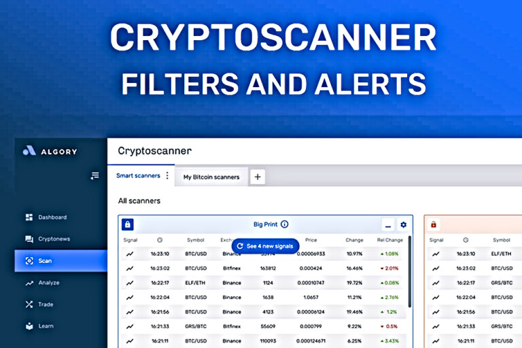The height and width of the screenshot is (348, 522).
Task: Click Bitfinex in the 16:23:02 row
Action: point(232,268)
